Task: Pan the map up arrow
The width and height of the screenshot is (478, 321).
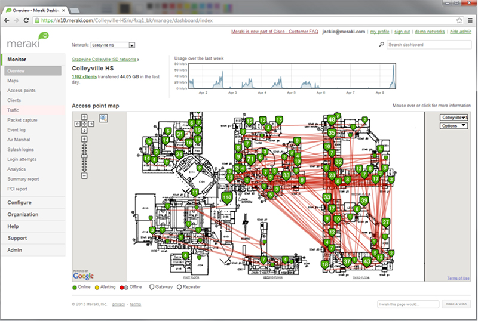Action: [84, 117]
